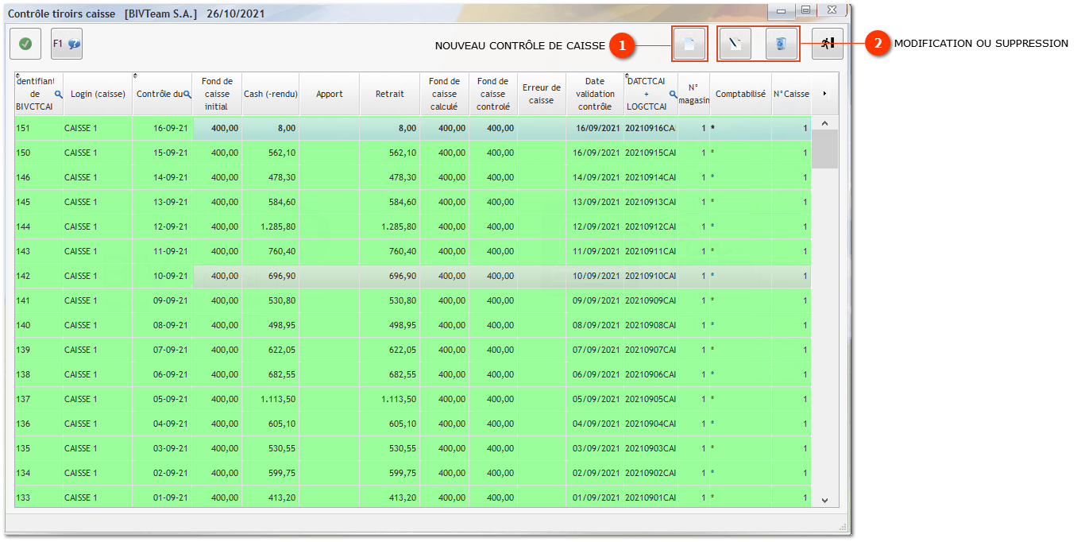Screen dimensions: 1081x542
Task: Click magnifier in Contrôle du header
Action: point(187,94)
